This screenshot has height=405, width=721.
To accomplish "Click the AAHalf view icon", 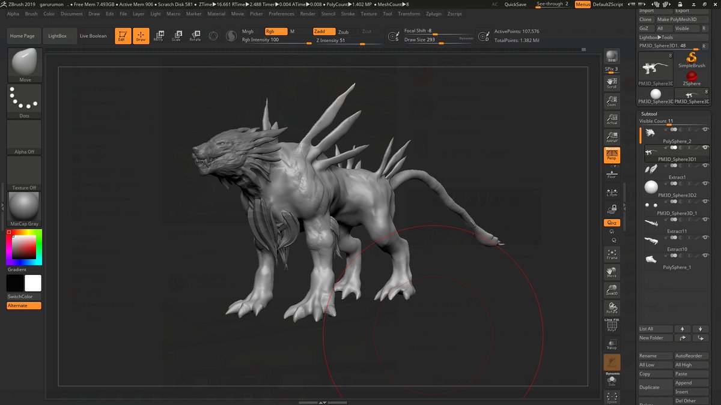I will [x=612, y=137].
